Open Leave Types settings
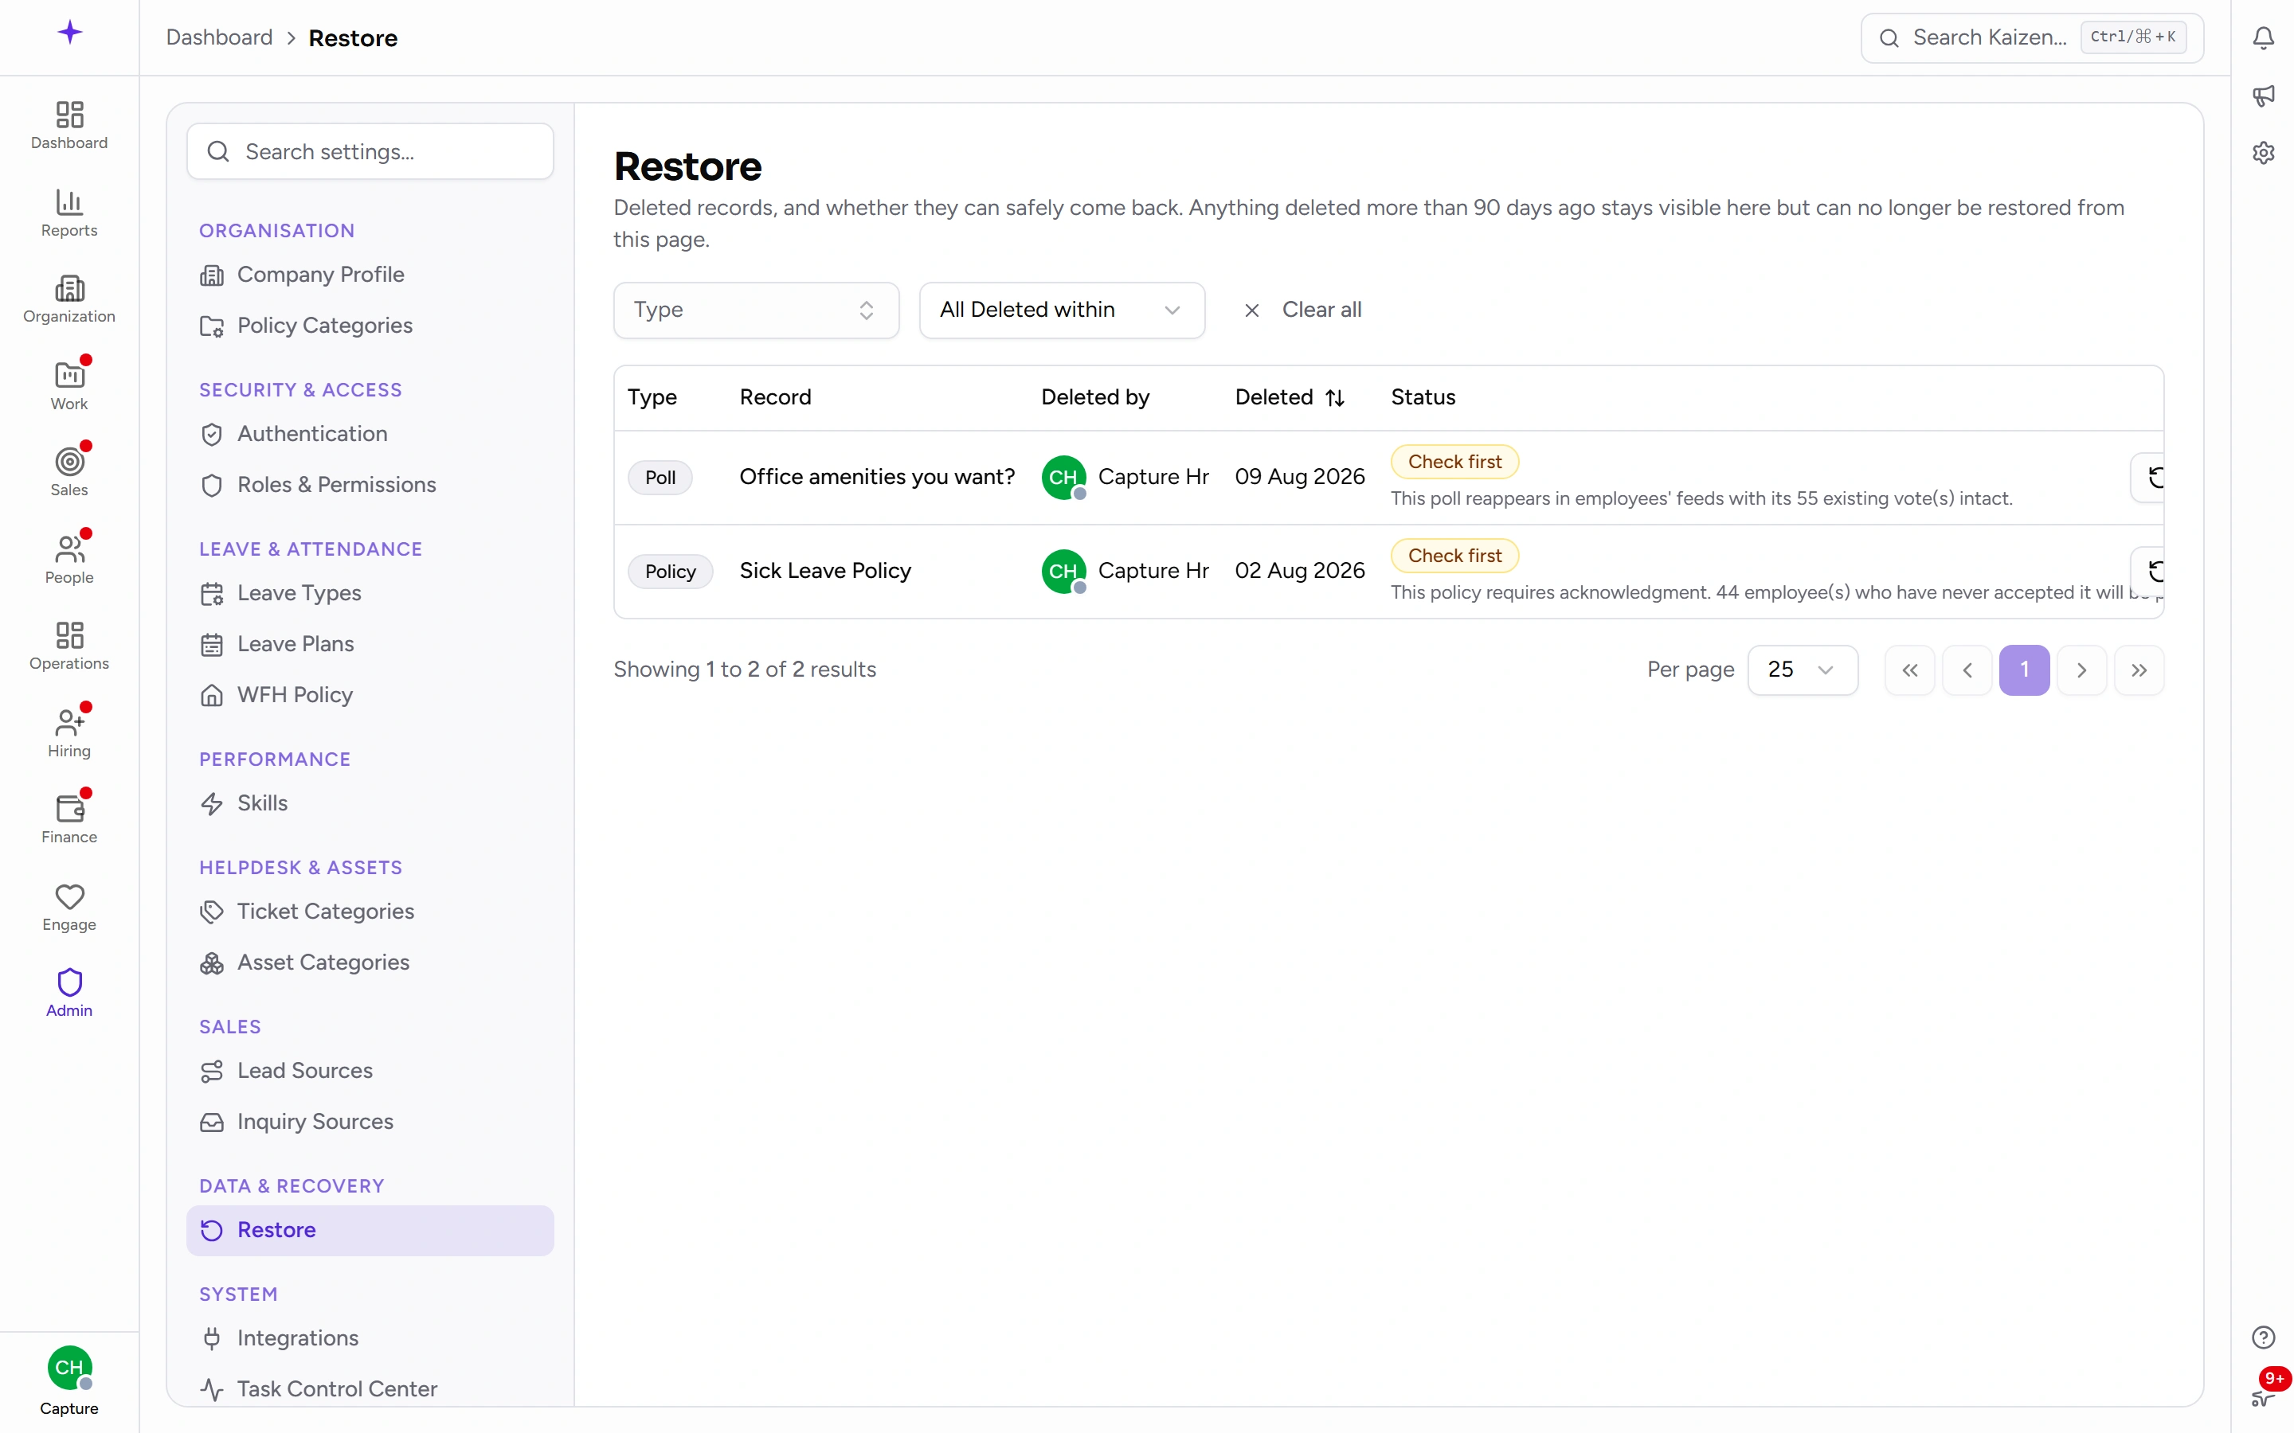 pyautogui.click(x=370, y=593)
